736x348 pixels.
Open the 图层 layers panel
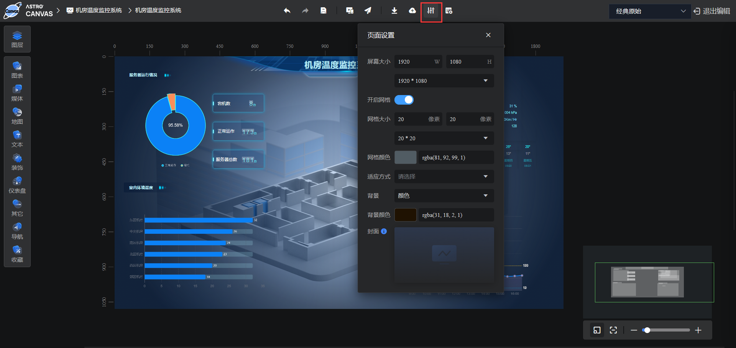[17, 39]
